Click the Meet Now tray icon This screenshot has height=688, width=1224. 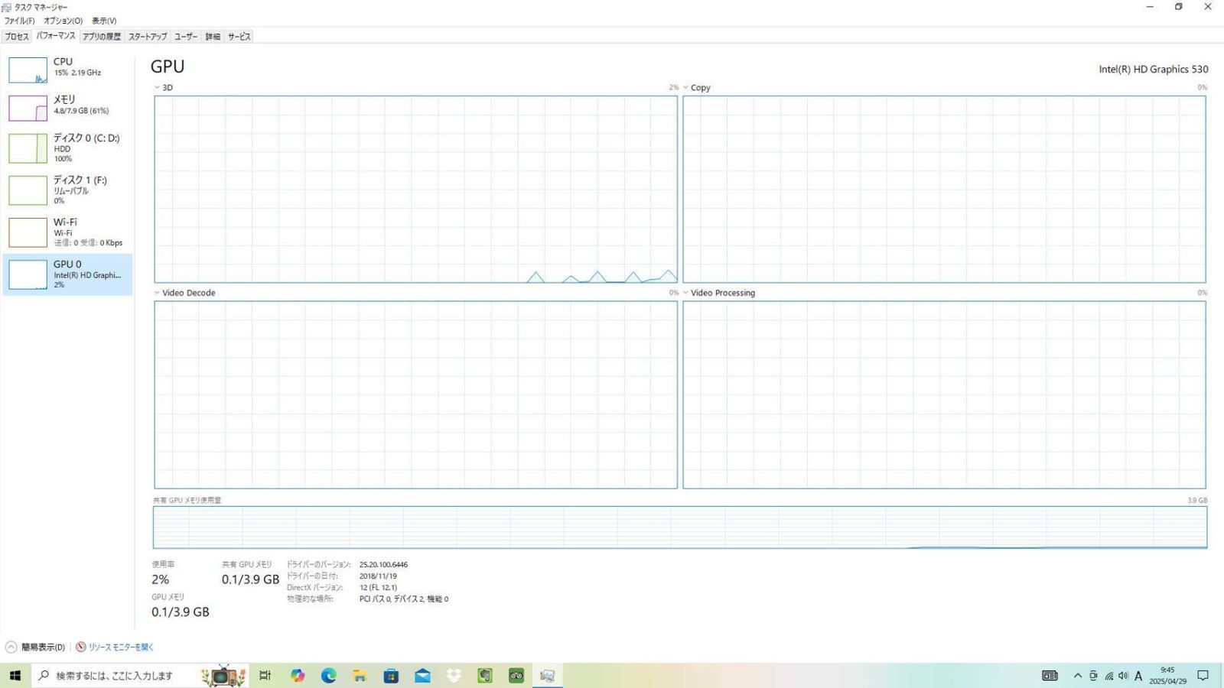[1093, 676]
